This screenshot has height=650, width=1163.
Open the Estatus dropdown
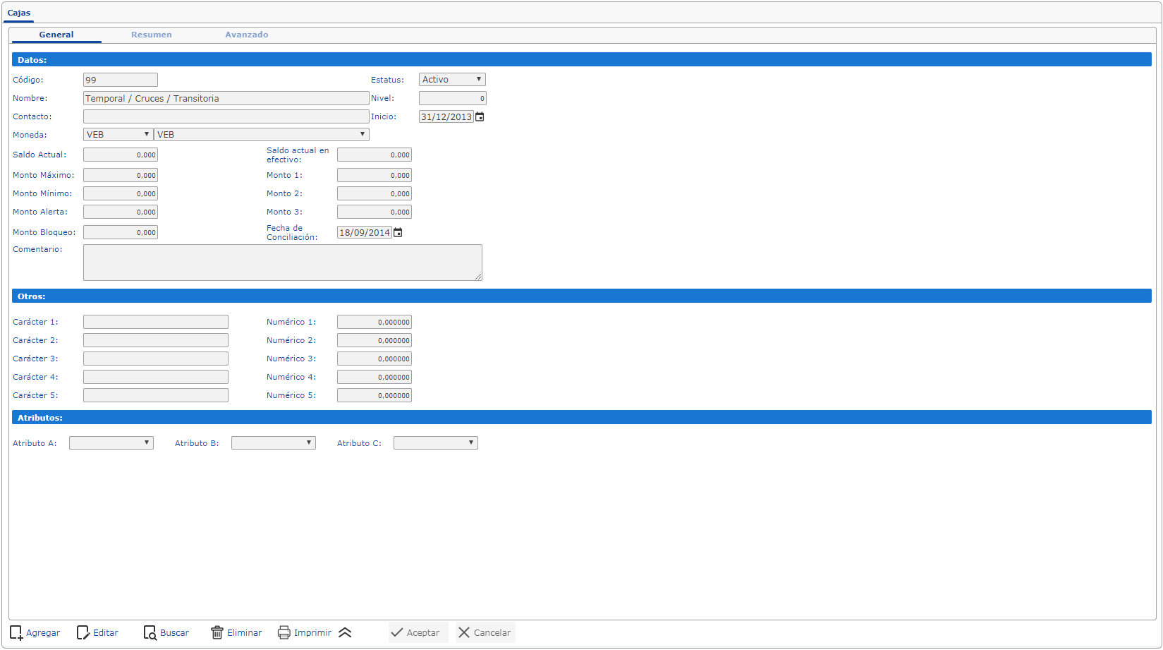click(x=452, y=80)
